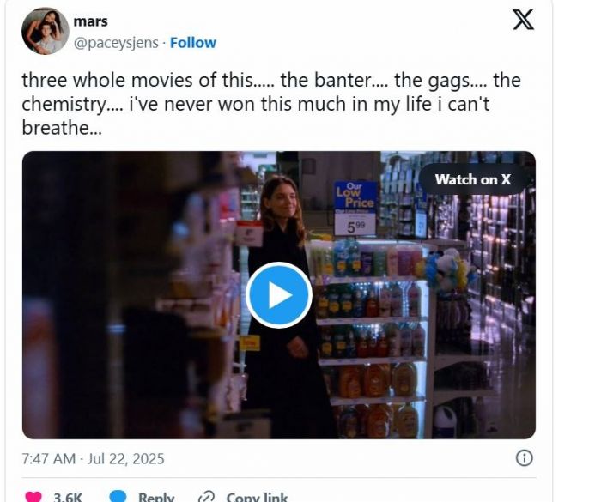
Task: Play the embedded video
Action: coord(279,295)
